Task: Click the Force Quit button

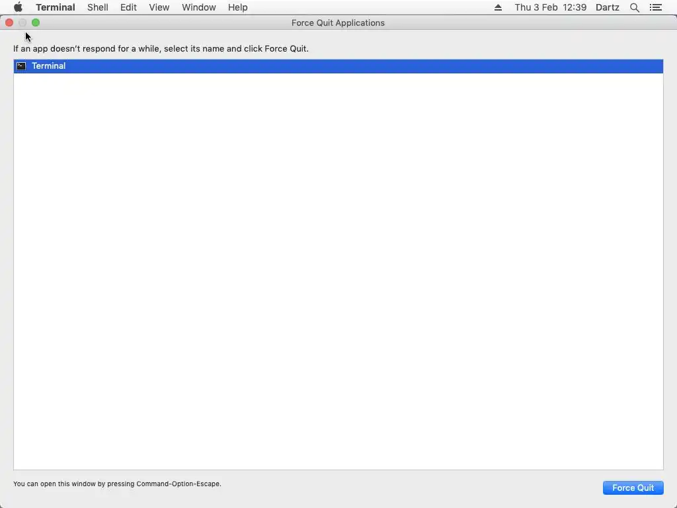Action: point(633,487)
